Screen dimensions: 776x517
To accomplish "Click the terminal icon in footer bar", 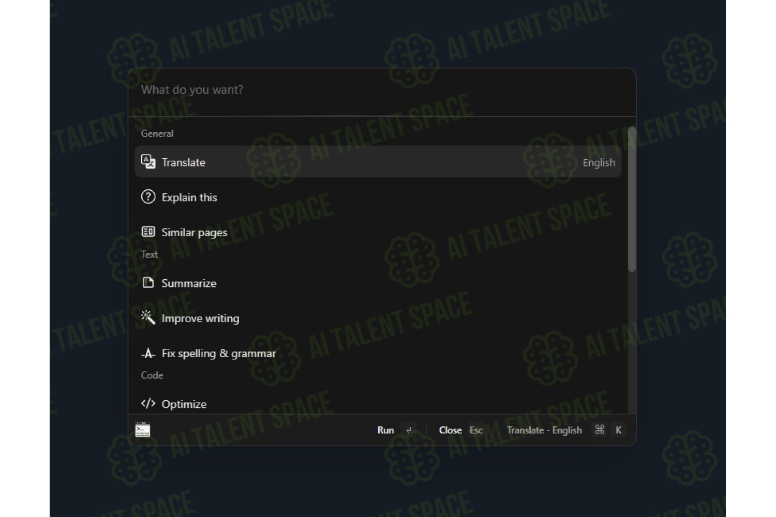I will [x=143, y=430].
